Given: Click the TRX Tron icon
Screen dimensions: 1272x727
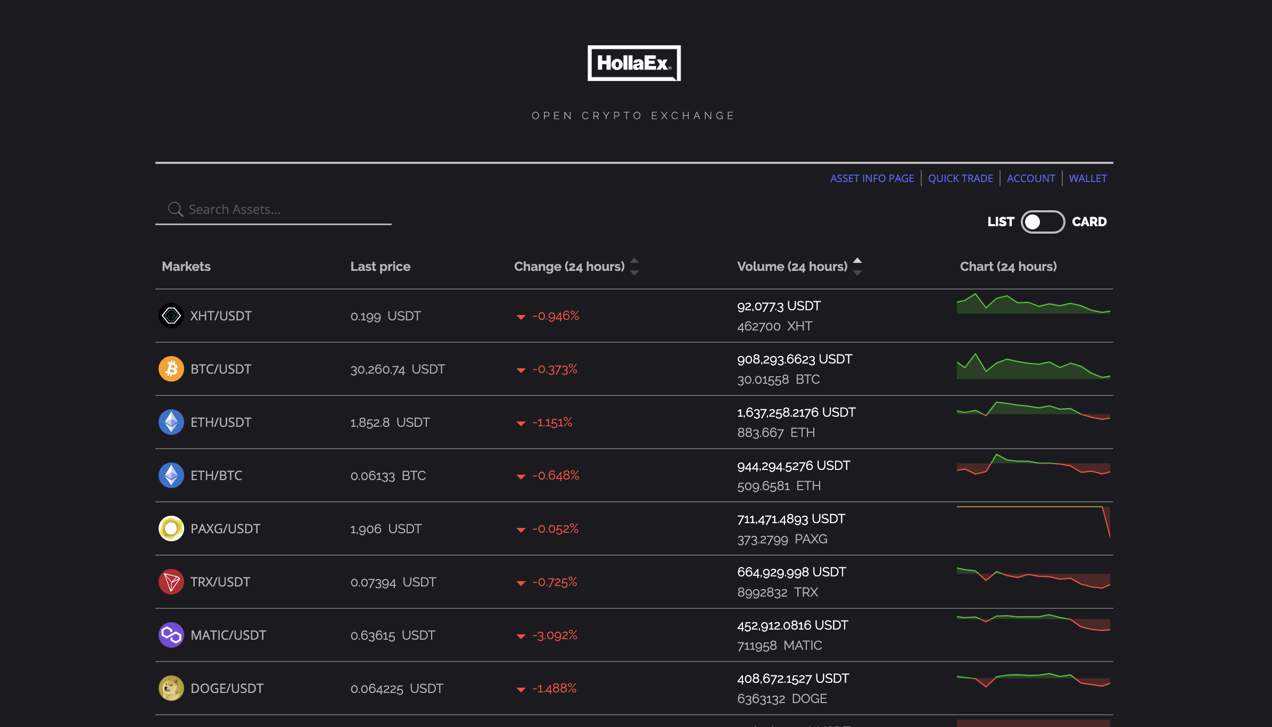Looking at the screenshot, I should point(171,582).
